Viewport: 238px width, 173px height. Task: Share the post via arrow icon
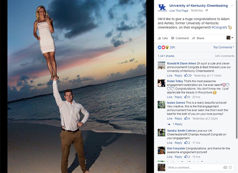click(194, 38)
